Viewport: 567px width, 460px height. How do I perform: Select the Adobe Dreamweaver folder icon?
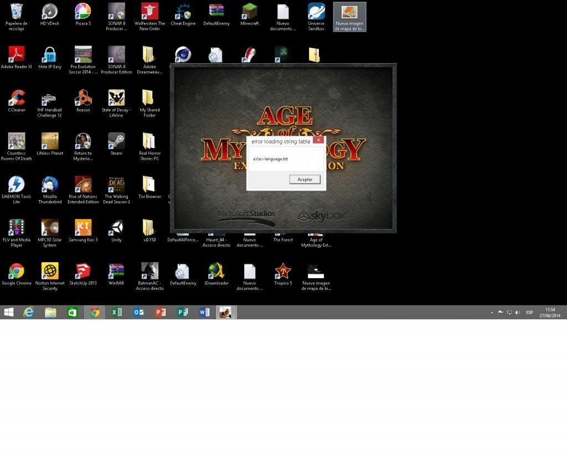pyautogui.click(x=150, y=60)
